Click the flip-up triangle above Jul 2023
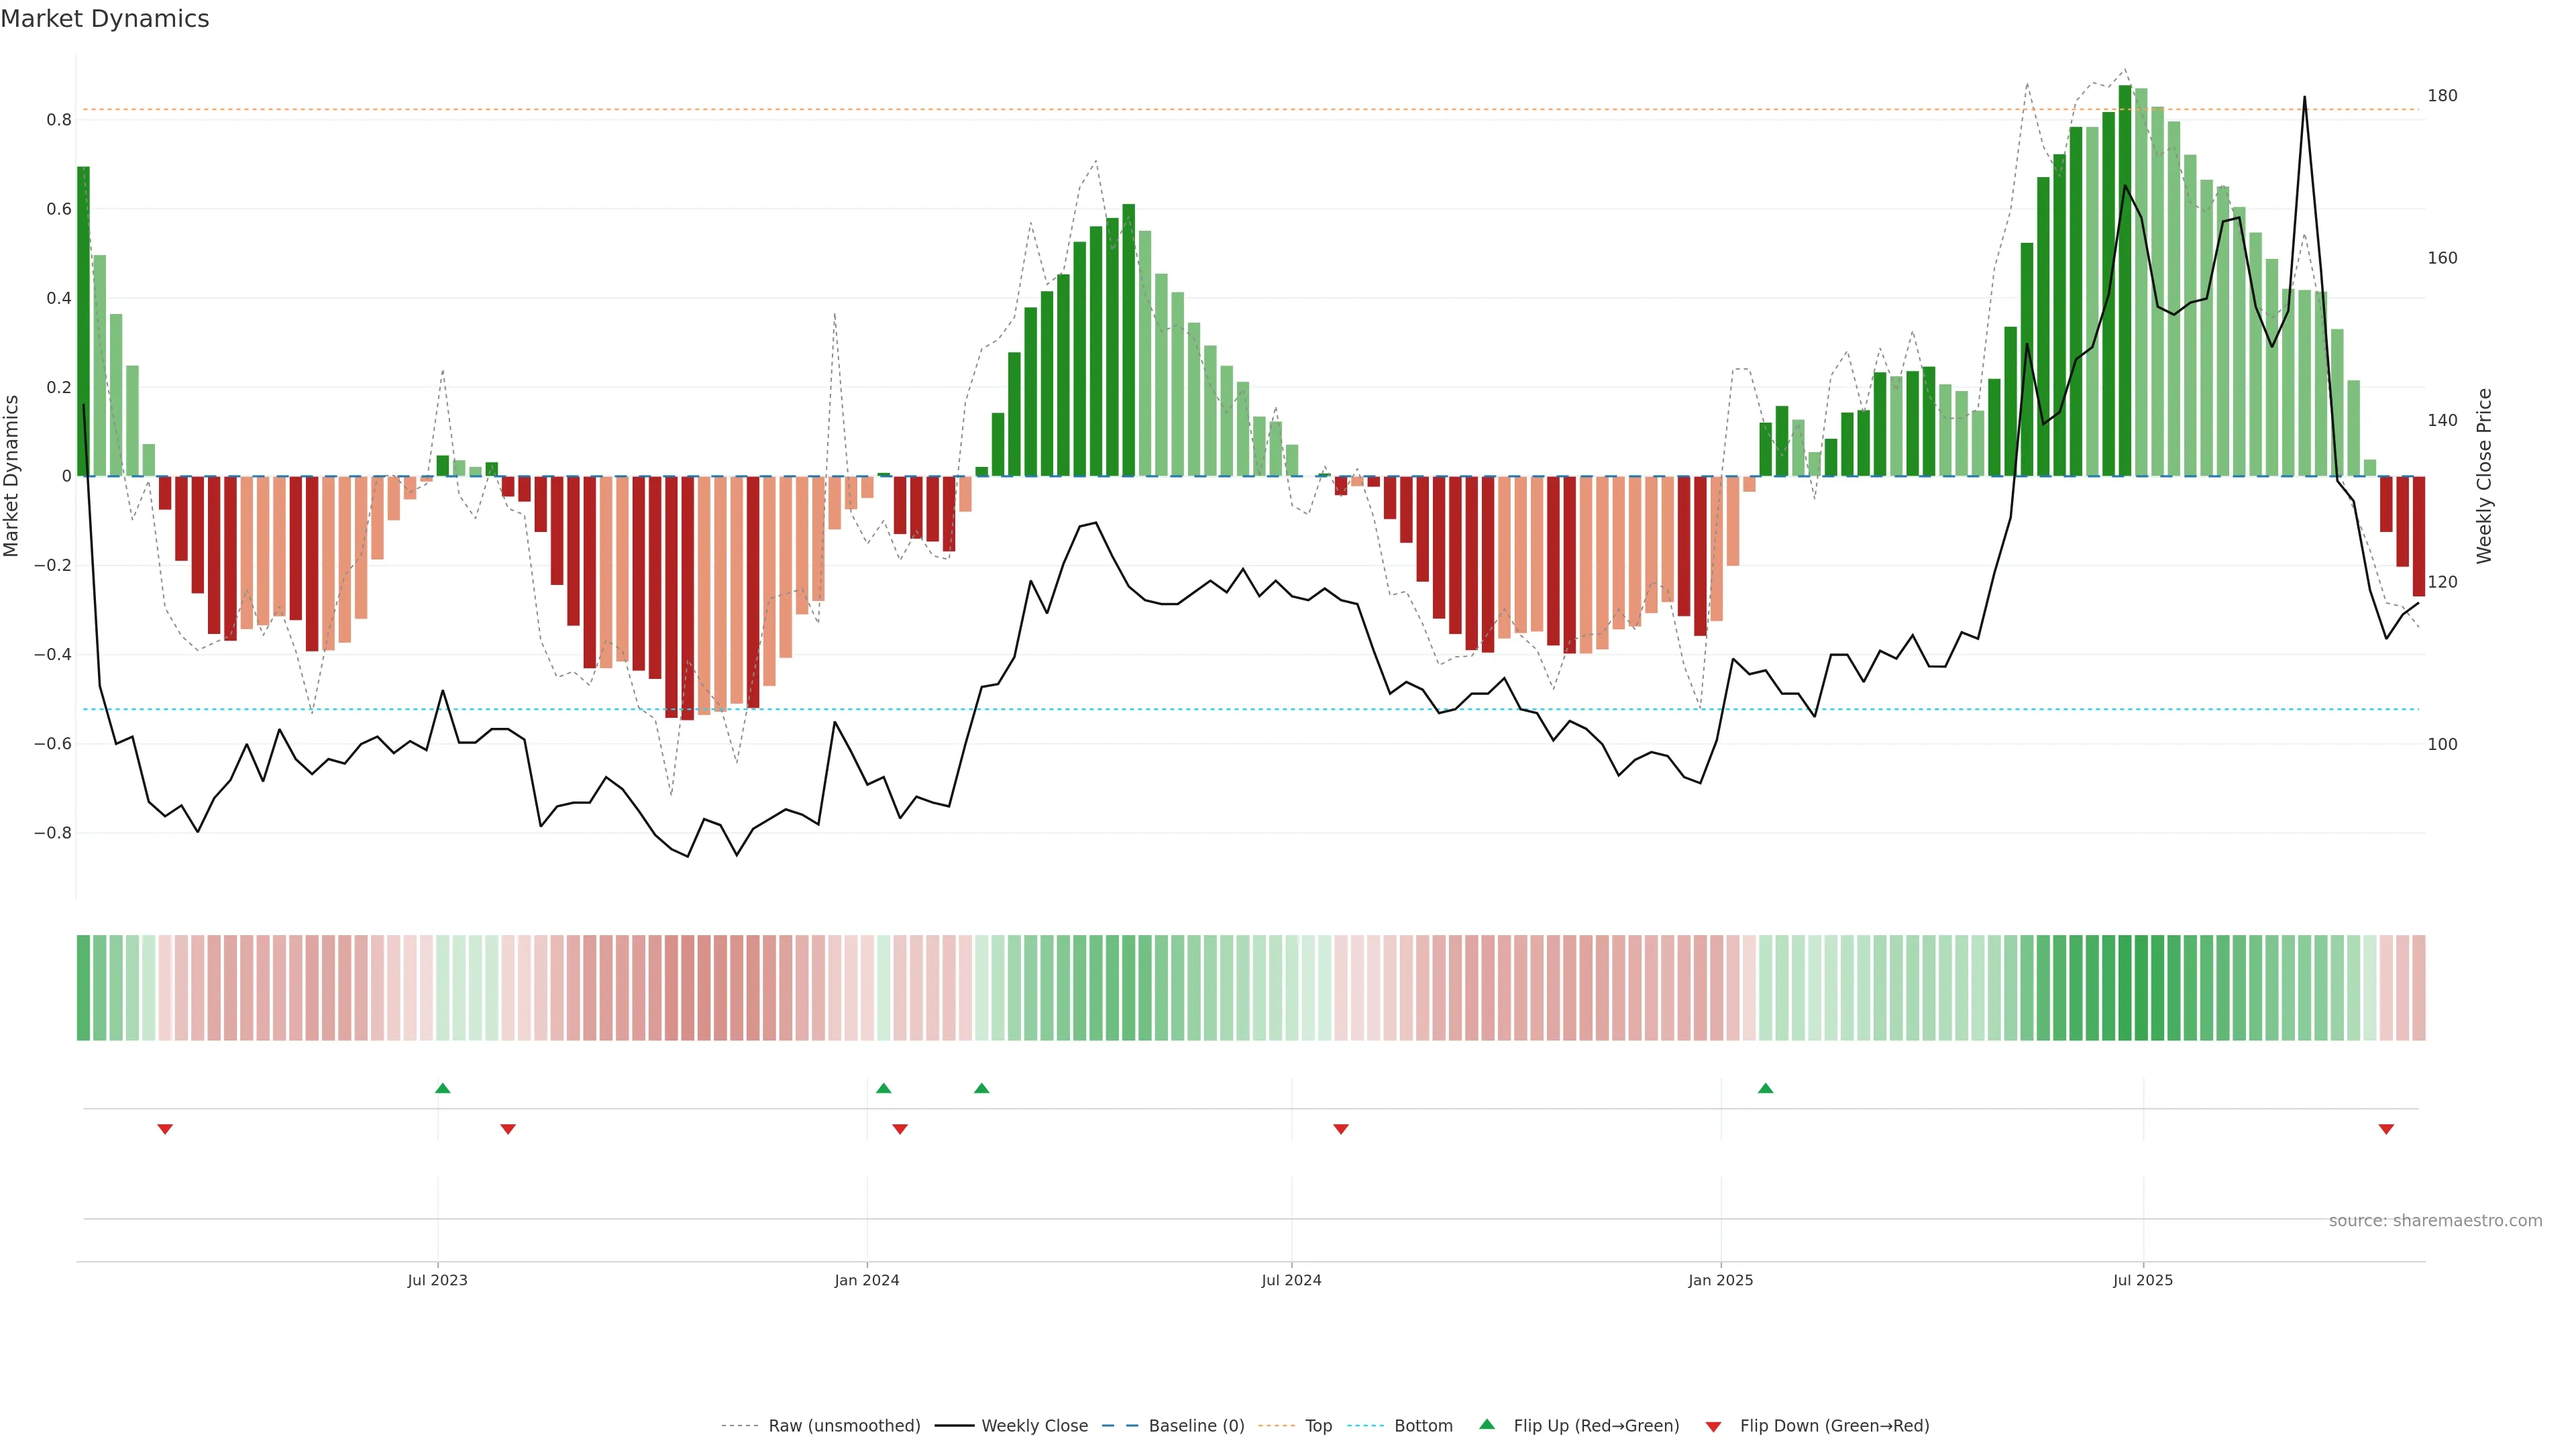This screenshot has height=1449, width=2576. (x=443, y=1088)
